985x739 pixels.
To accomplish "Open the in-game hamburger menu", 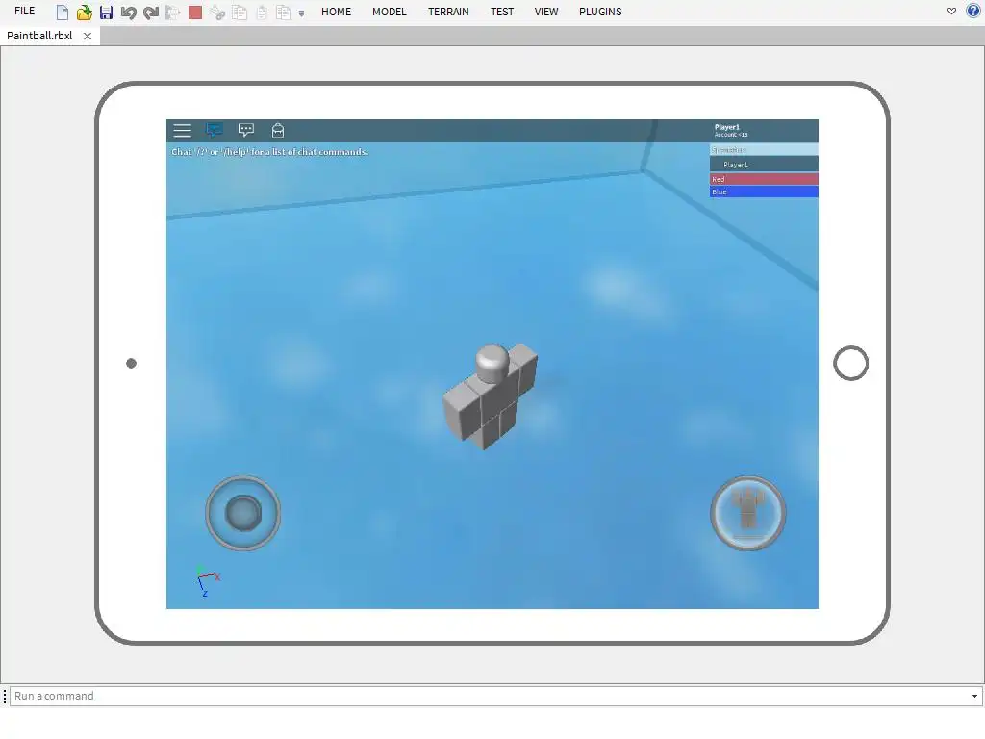I will click(182, 130).
